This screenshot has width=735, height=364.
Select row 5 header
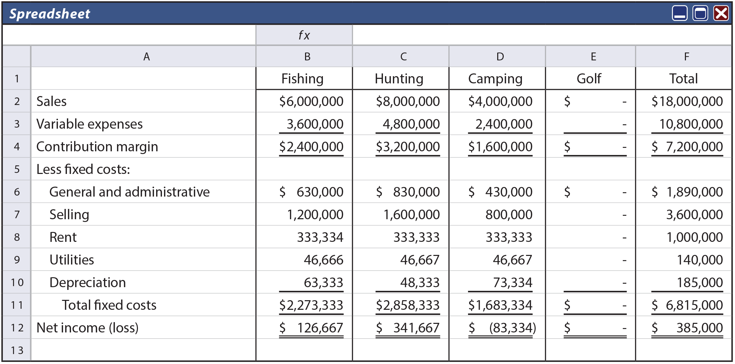click(x=17, y=169)
